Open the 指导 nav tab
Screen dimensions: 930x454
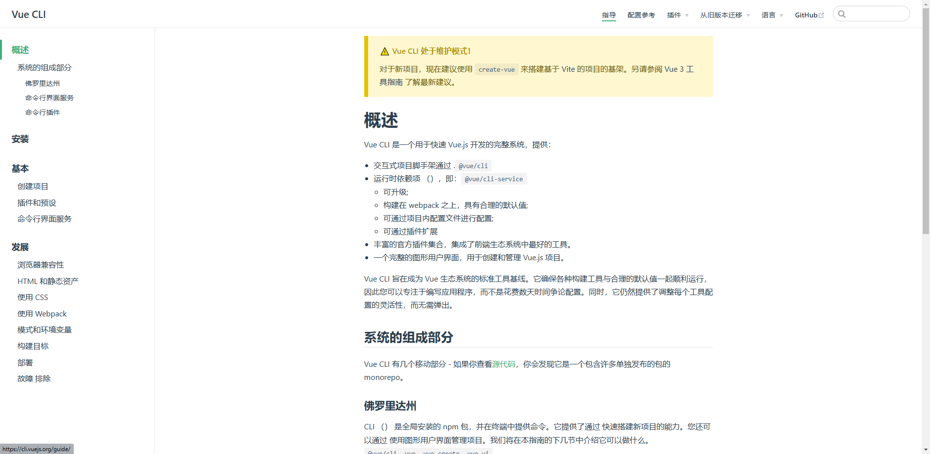click(609, 15)
